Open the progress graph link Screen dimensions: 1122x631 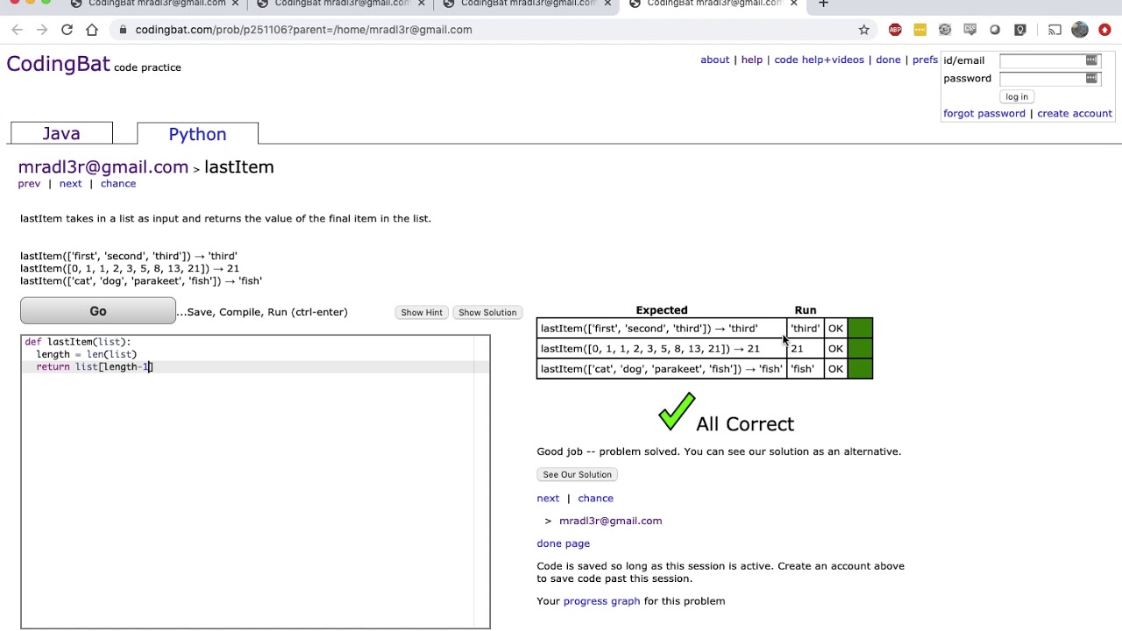coord(601,601)
